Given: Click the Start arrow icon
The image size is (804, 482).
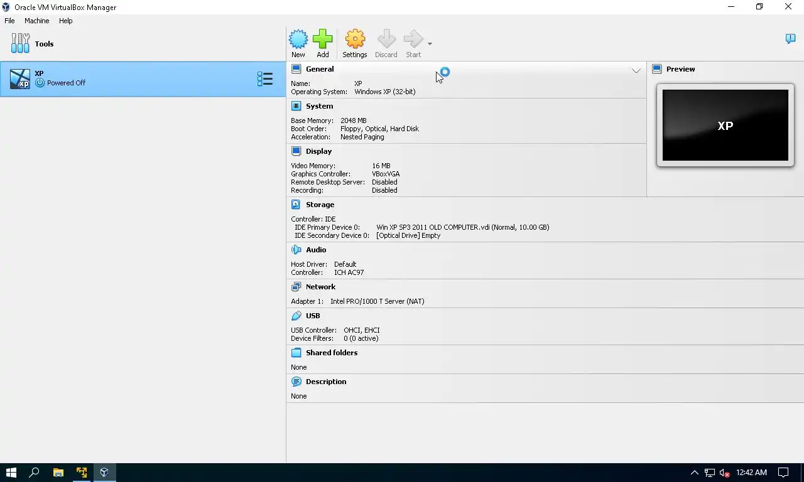Looking at the screenshot, I should click(413, 39).
